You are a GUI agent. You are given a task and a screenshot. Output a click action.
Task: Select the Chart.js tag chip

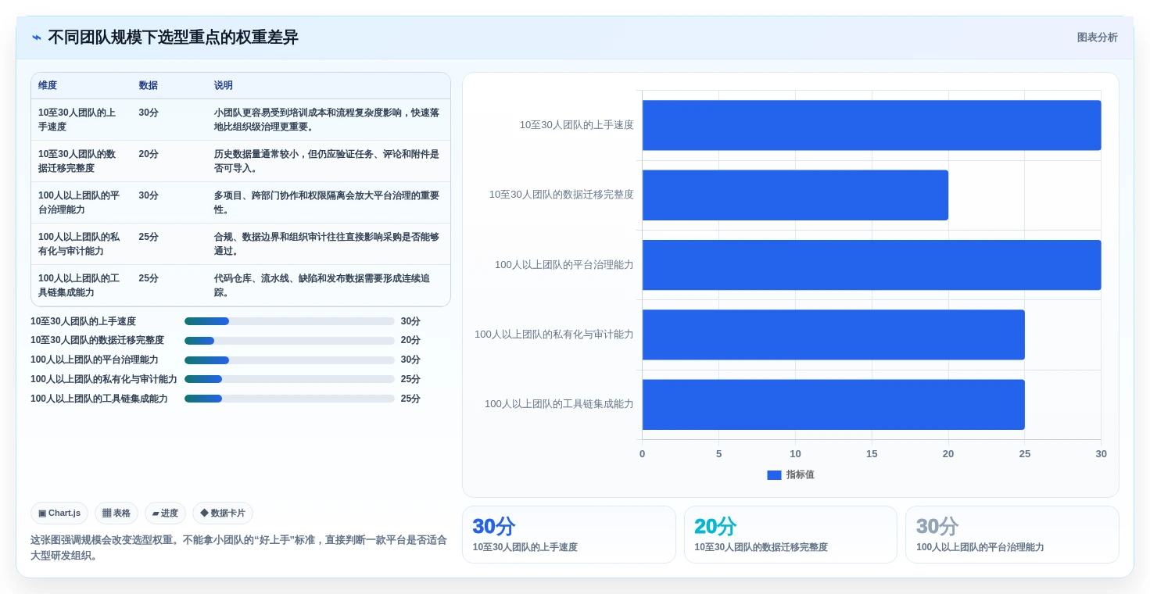[x=59, y=513]
